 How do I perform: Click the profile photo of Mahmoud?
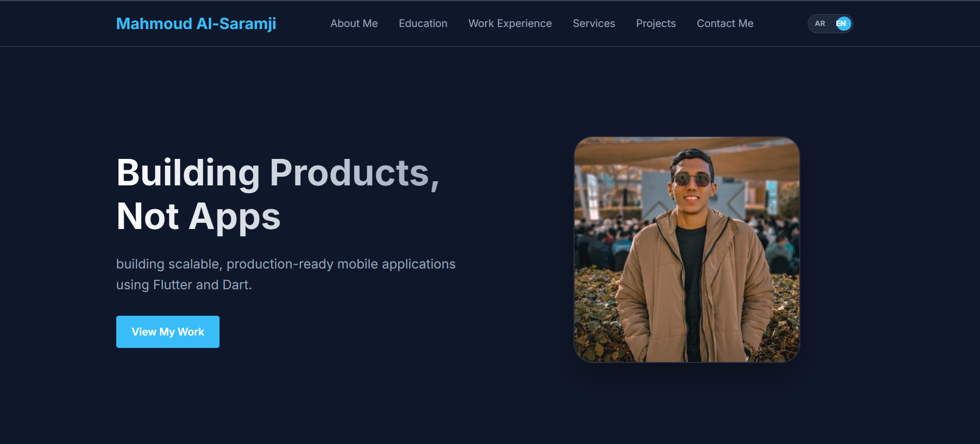click(687, 250)
